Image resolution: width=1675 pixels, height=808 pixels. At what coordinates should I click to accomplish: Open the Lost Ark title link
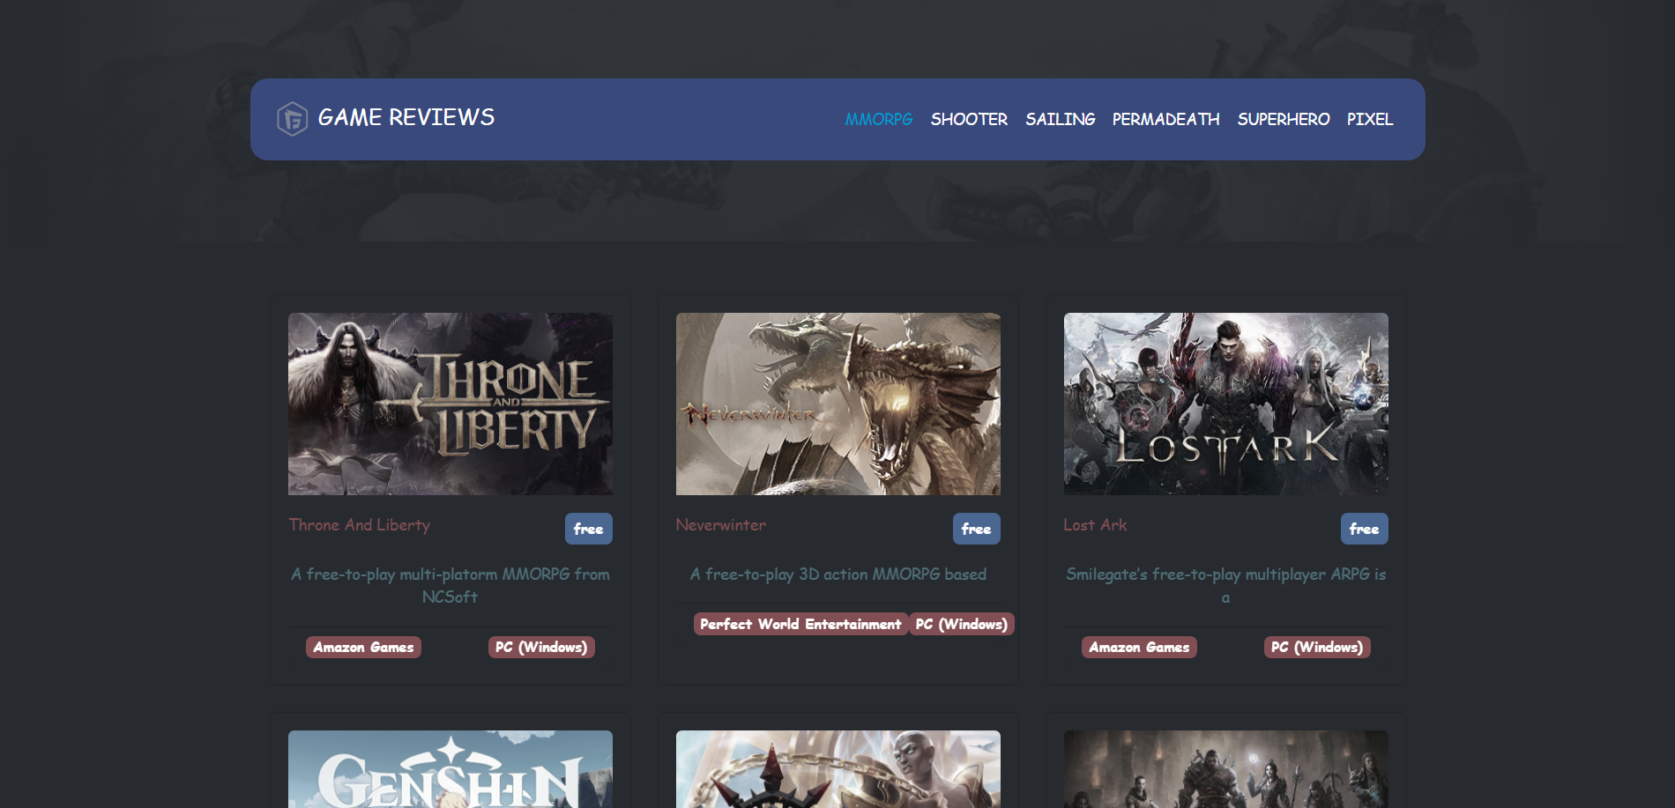coord(1094,525)
